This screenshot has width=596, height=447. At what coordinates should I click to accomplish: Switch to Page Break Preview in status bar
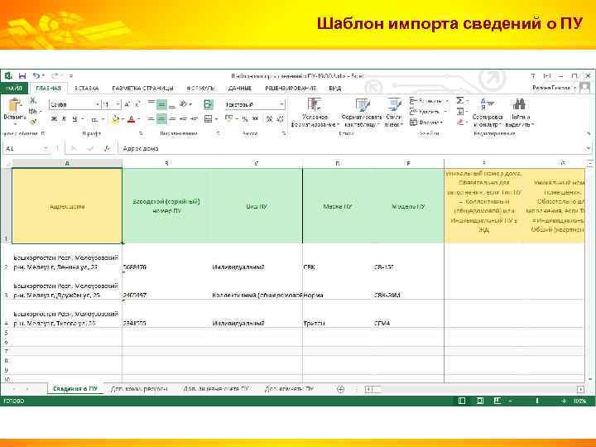(497, 401)
